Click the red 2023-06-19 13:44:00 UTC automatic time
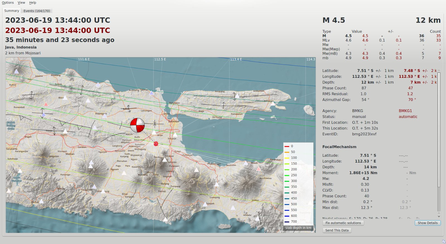Viewport: 446px width, 244px height. pos(58,30)
